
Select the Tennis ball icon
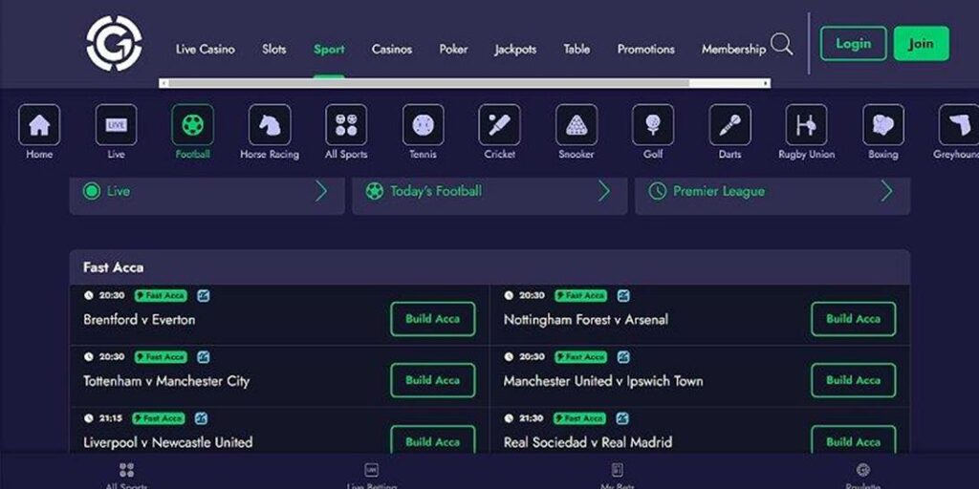[x=423, y=125]
